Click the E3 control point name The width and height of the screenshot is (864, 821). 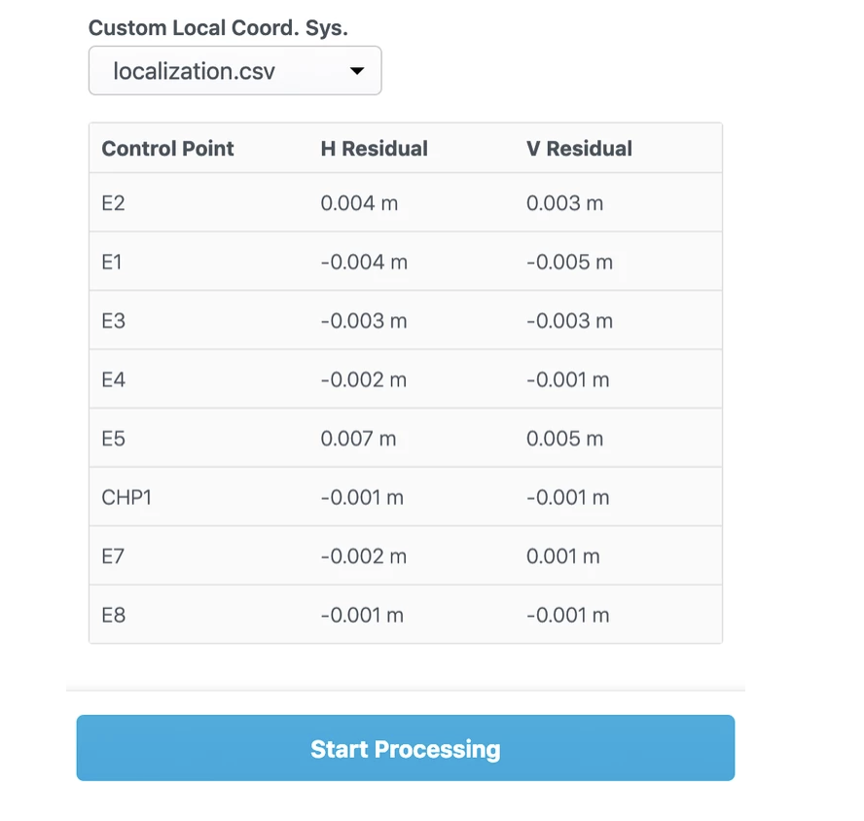pos(114,321)
